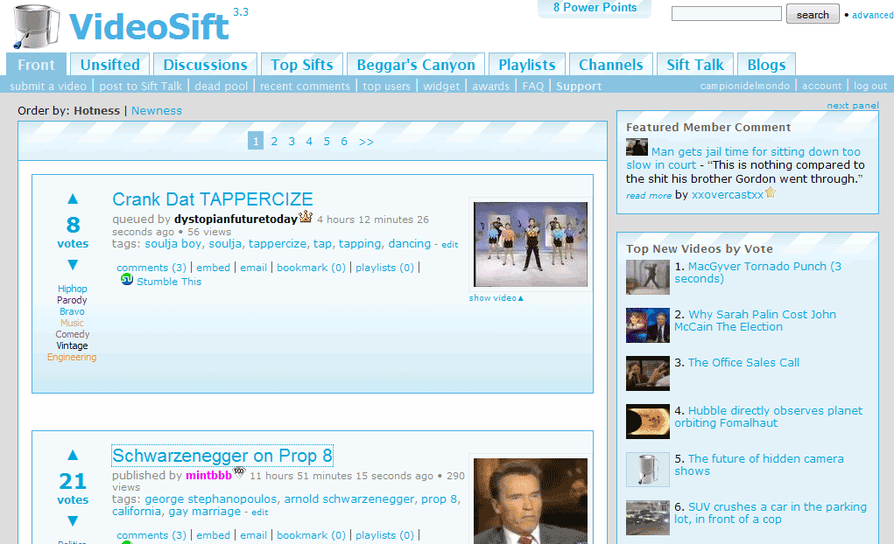Click edit tags for Schwarzenegger video
Screen dimensions: 894x544
(x=259, y=513)
